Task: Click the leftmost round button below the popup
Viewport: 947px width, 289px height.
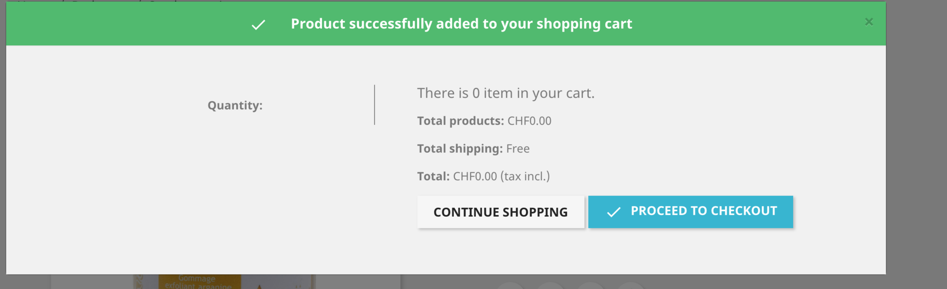Action: coord(510,286)
